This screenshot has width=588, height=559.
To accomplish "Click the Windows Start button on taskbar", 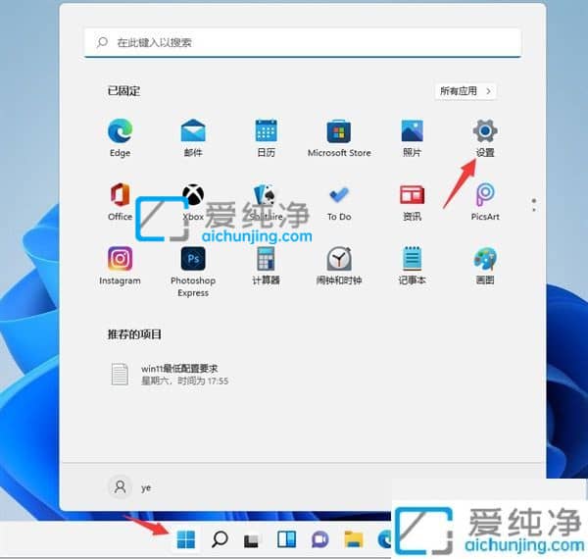I will coord(186,539).
